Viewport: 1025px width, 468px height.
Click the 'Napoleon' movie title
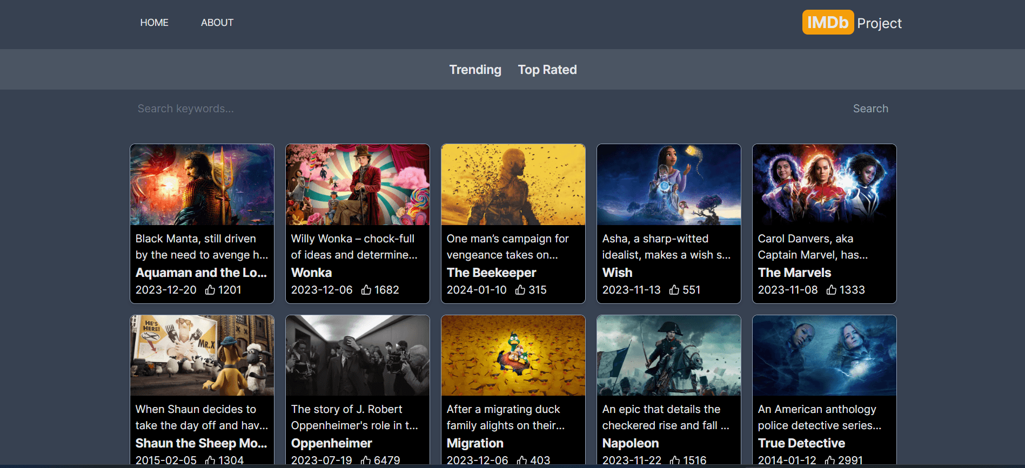630,443
